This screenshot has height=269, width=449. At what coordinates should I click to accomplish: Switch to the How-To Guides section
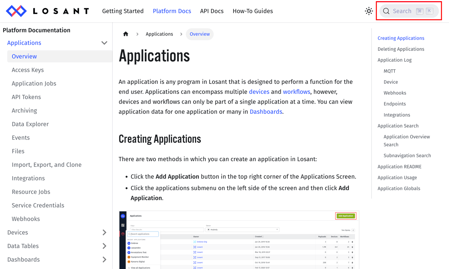(253, 11)
